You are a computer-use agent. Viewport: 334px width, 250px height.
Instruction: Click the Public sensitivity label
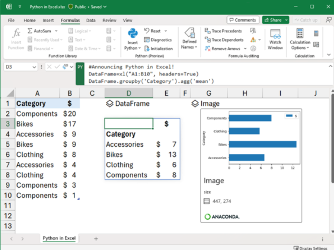[78, 7]
